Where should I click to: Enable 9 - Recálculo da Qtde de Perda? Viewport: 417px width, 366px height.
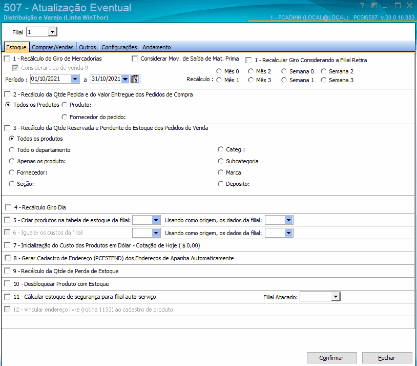[x=8, y=271]
